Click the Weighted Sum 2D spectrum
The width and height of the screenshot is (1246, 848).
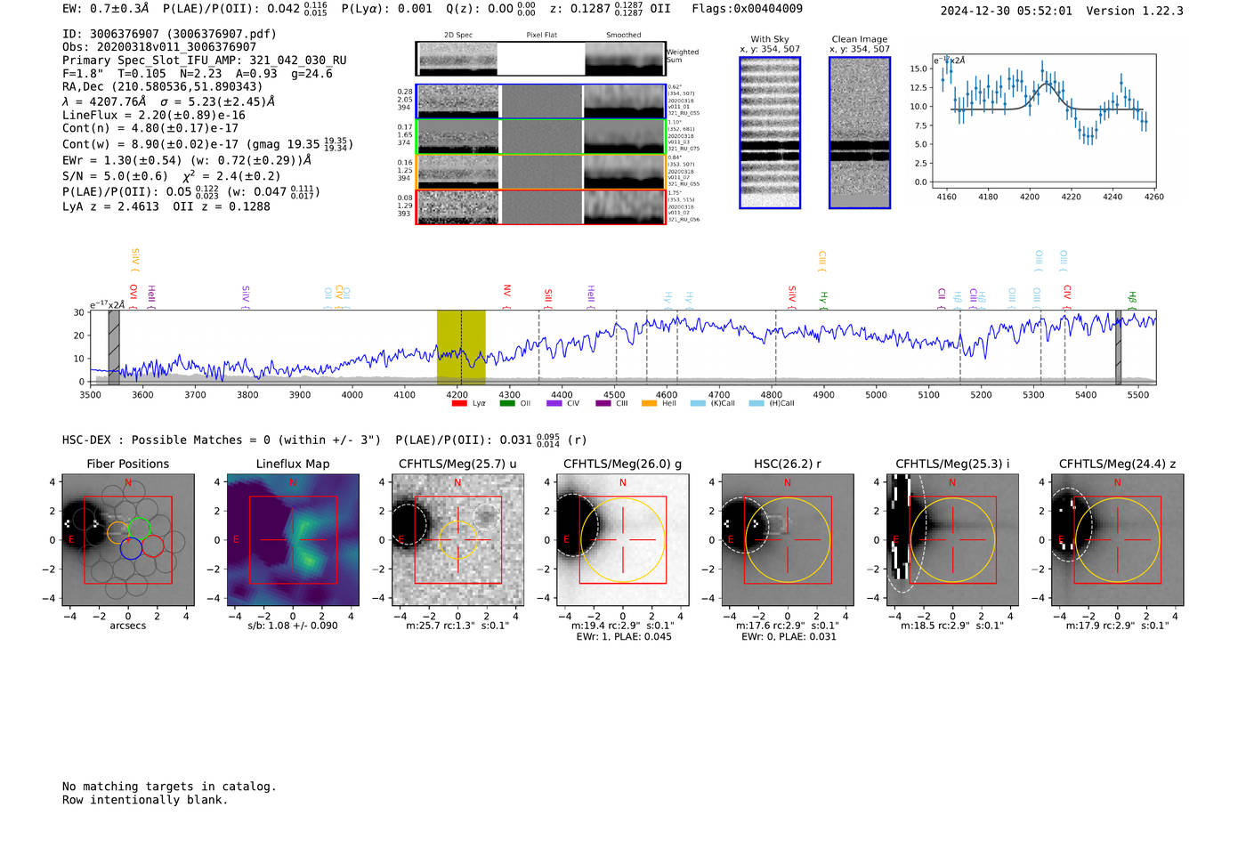(540, 59)
